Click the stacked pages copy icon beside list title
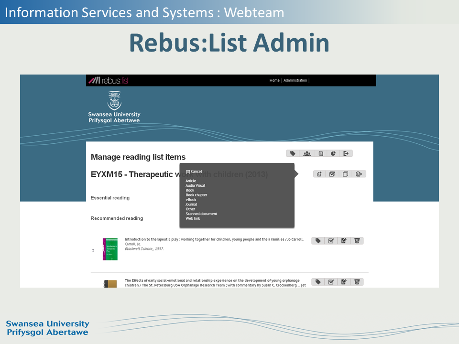Viewport: 459px width, 344px height. pyautogui.click(x=346, y=174)
